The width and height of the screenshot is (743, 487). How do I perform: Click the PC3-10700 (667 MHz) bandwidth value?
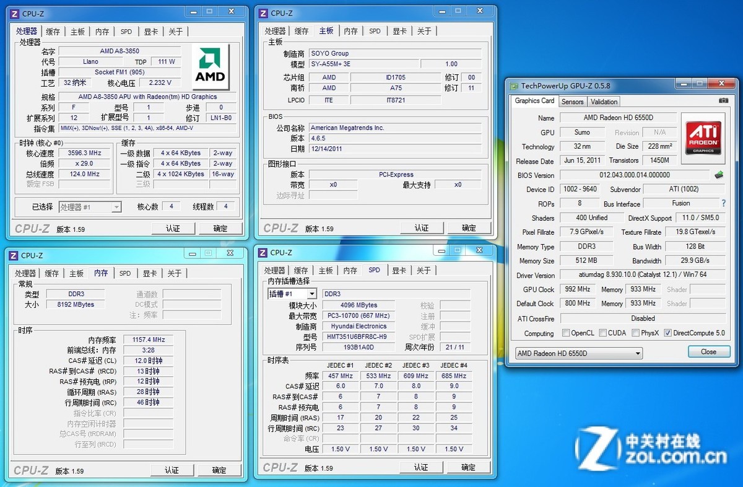click(358, 315)
